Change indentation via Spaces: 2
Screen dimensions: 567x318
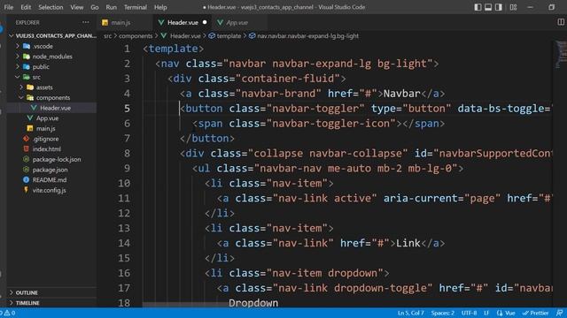coord(443,313)
